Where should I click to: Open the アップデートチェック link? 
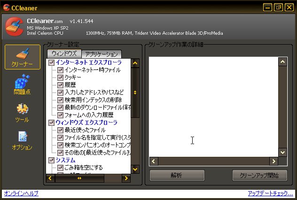point(270,193)
